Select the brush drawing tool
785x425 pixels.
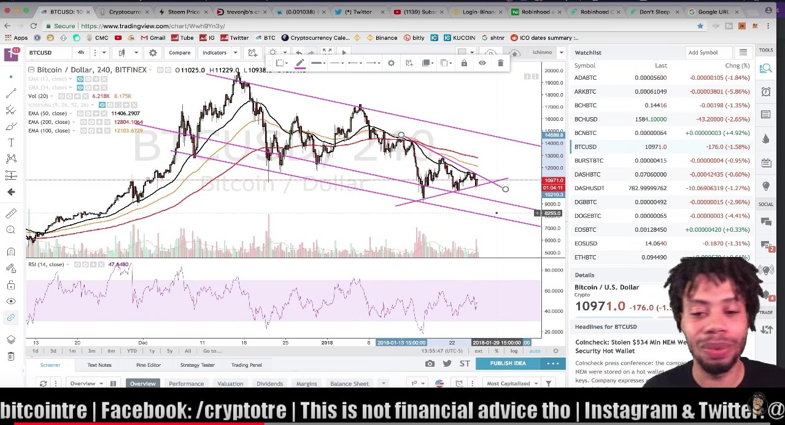click(11, 126)
